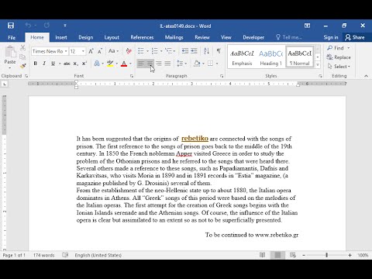The height and width of the screenshot is (279, 372).
Task: Open Font dialog launcher
Action: (x=132, y=76)
